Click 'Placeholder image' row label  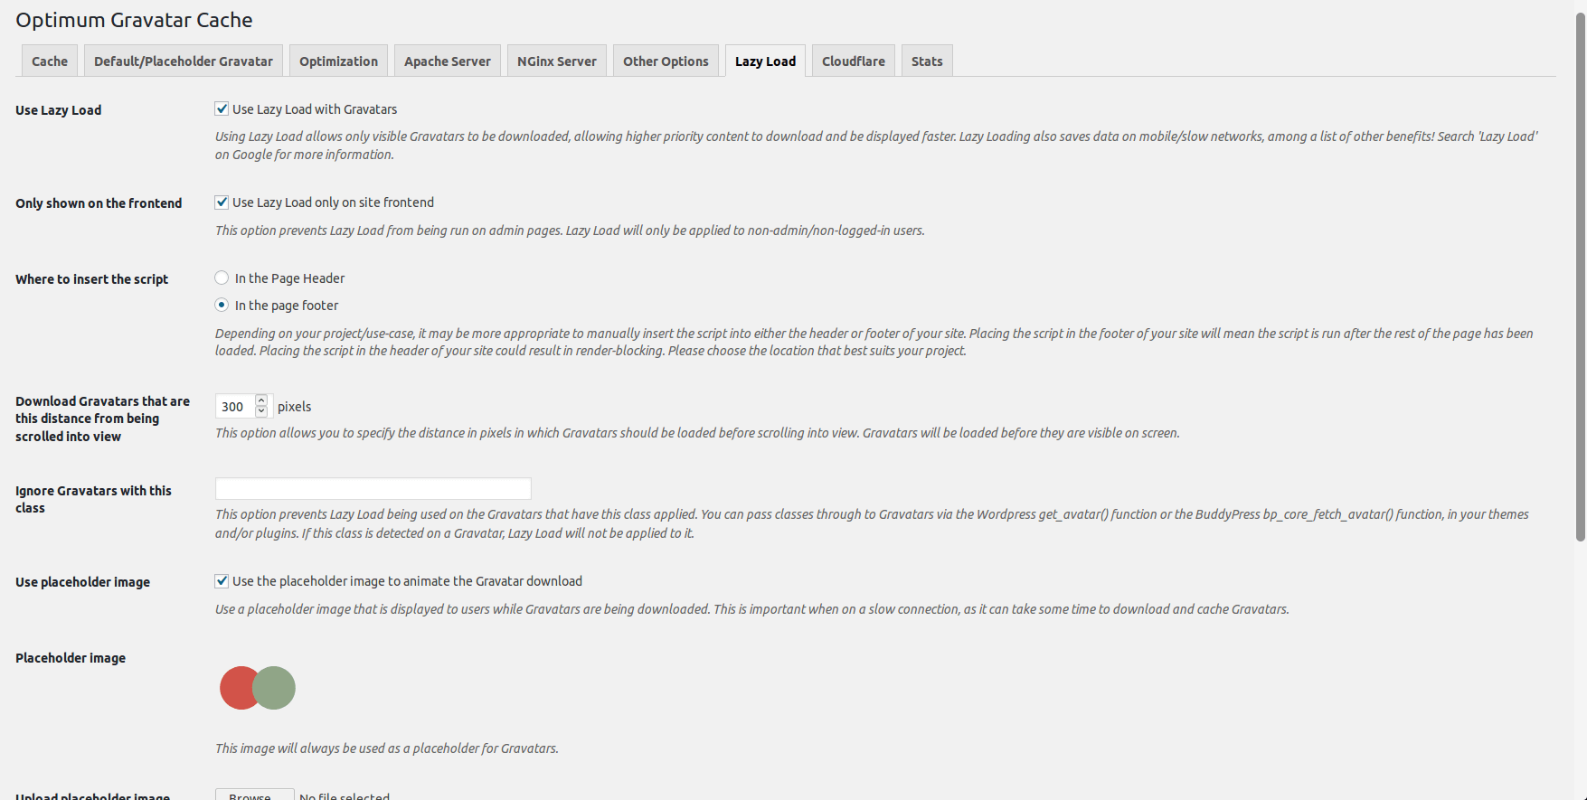pyautogui.click(x=71, y=658)
